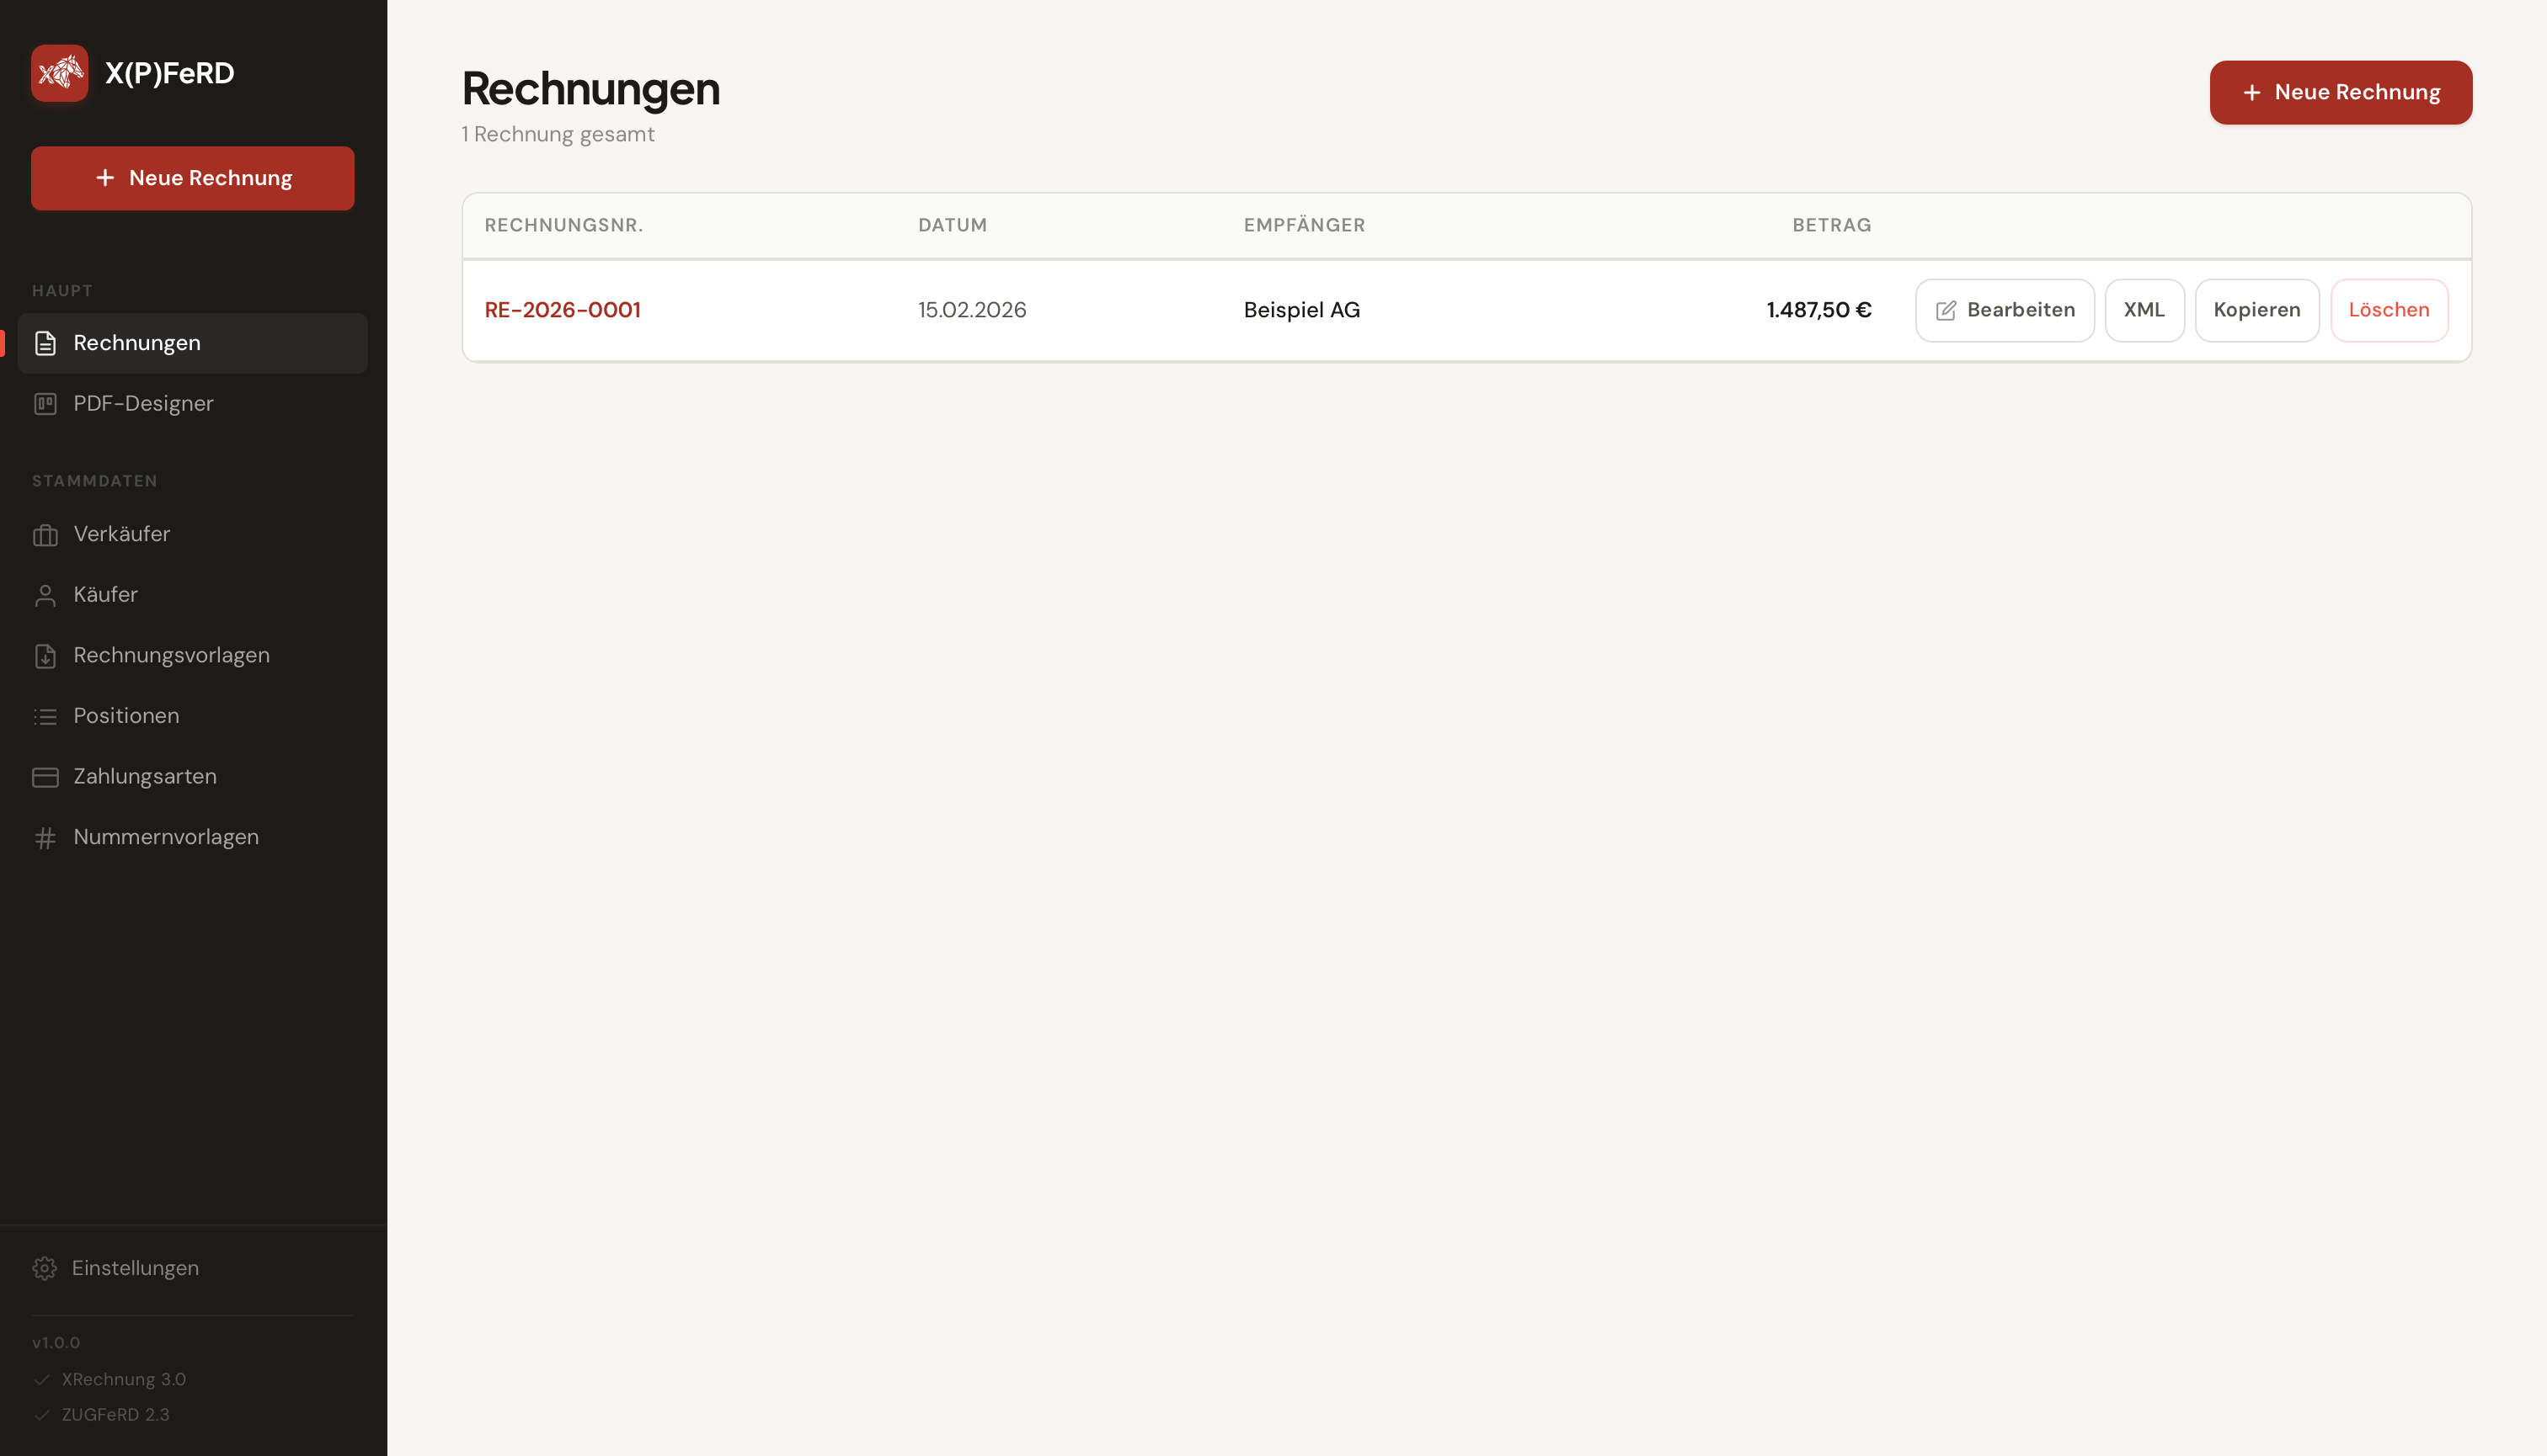Click the v1.0.0 version label
This screenshot has height=1456, width=2547.
(56, 1343)
